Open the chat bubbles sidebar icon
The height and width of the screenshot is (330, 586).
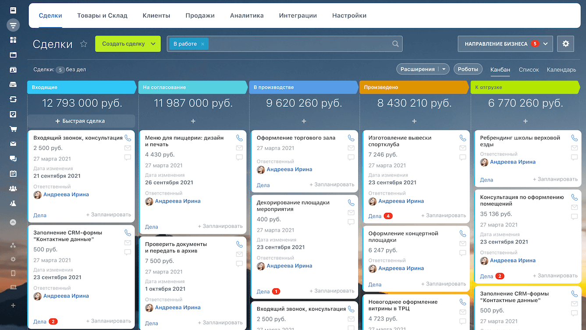click(x=13, y=159)
